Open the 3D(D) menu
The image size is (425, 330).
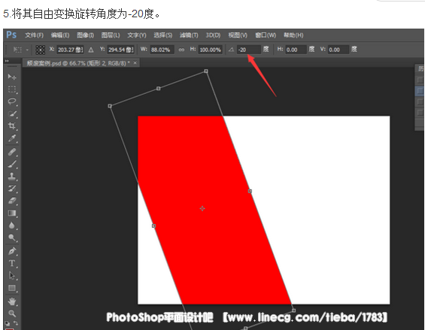coord(213,35)
